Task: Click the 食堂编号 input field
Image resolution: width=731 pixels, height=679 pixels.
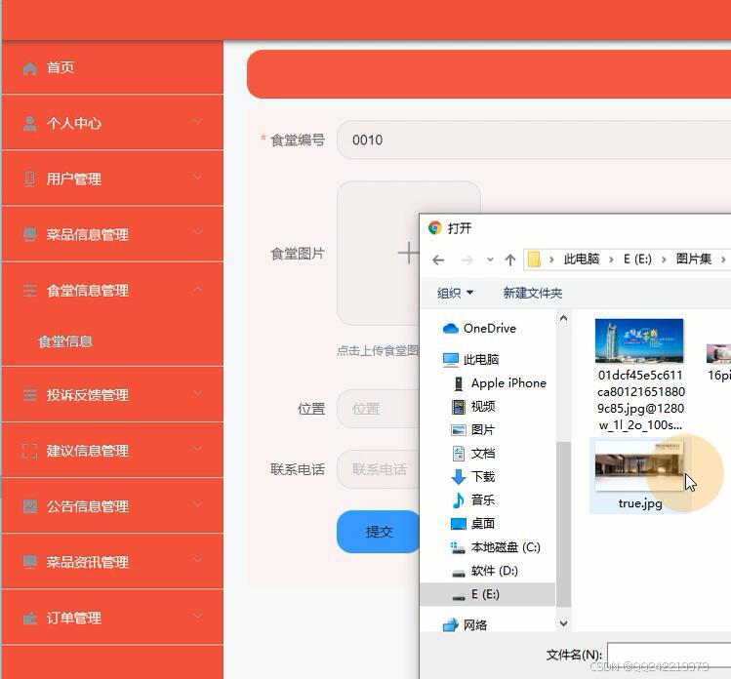Action: pyautogui.click(x=534, y=140)
